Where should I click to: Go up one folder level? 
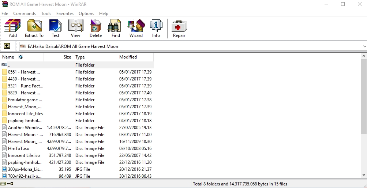pos(7,46)
